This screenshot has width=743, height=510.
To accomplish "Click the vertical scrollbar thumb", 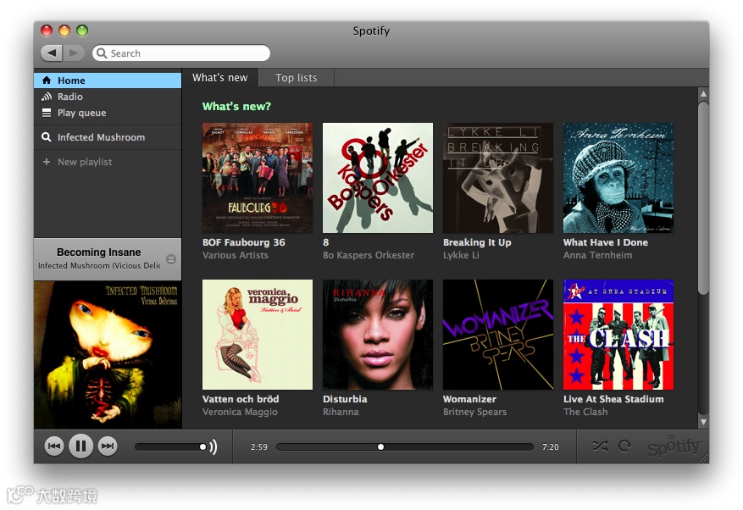I will (704, 198).
